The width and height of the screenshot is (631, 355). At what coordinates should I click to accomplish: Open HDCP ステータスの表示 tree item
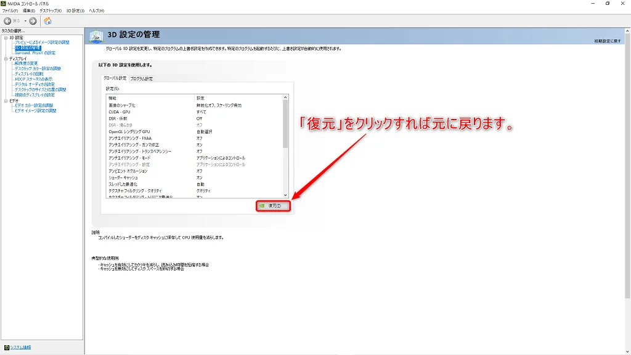tap(34, 79)
